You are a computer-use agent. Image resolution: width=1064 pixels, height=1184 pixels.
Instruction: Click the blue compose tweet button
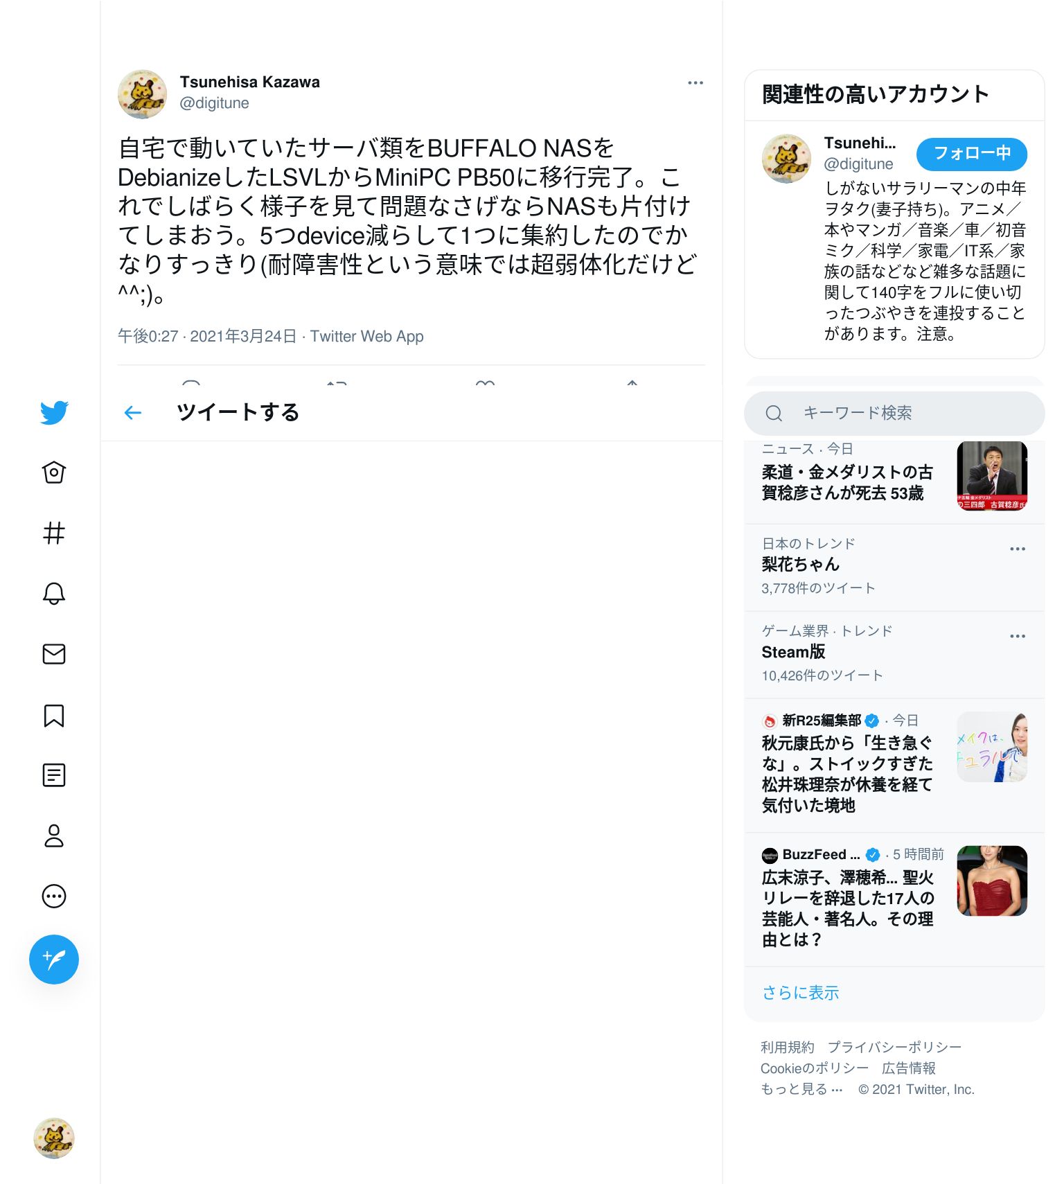(x=54, y=960)
